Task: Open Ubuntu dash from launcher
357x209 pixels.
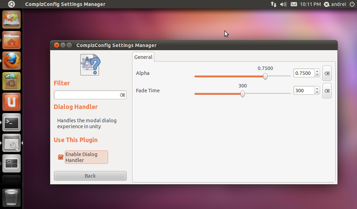Action: tap(11, 4)
